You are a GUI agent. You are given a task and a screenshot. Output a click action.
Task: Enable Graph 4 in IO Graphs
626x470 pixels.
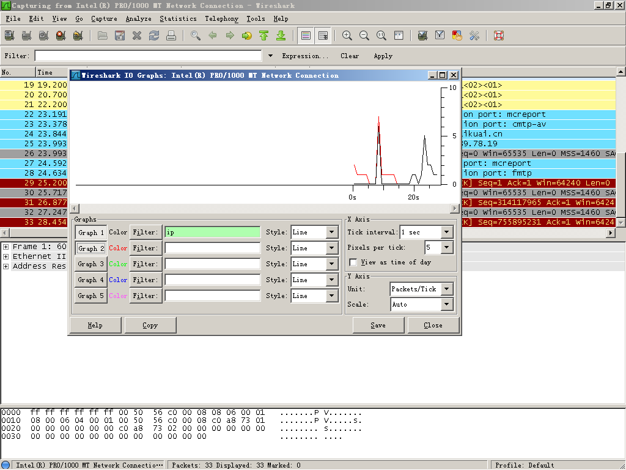91,280
